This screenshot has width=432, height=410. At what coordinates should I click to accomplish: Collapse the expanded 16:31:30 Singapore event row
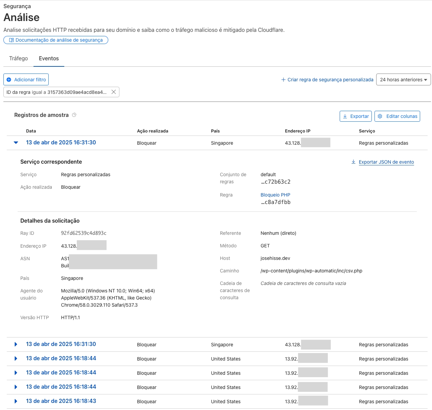point(16,143)
